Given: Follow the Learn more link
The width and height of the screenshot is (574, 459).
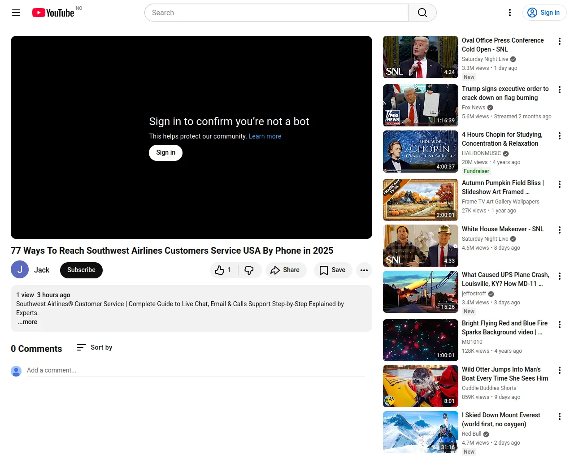Looking at the screenshot, I should point(265,136).
